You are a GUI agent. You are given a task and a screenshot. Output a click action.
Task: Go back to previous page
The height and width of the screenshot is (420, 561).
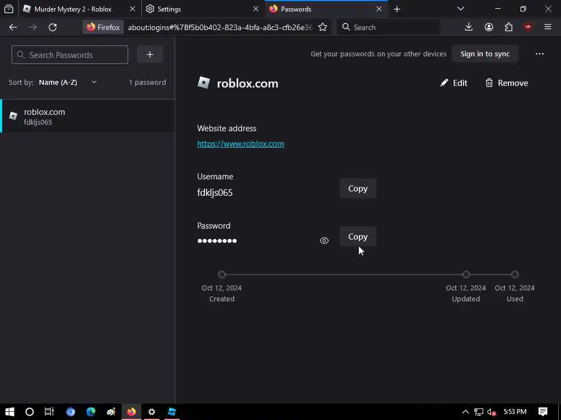click(x=13, y=27)
